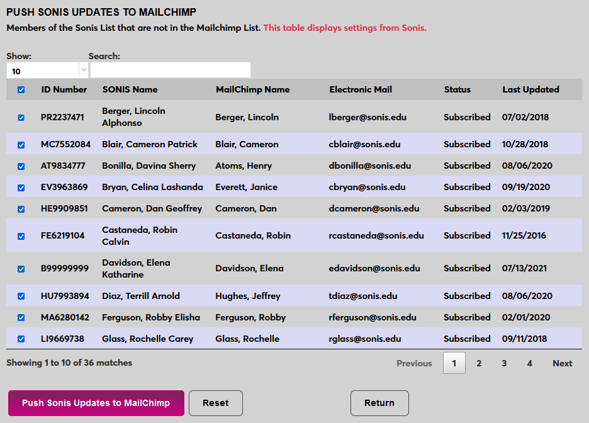Click MailChimp name Everett, Janice
The height and width of the screenshot is (423, 589).
pyautogui.click(x=247, y=187)
